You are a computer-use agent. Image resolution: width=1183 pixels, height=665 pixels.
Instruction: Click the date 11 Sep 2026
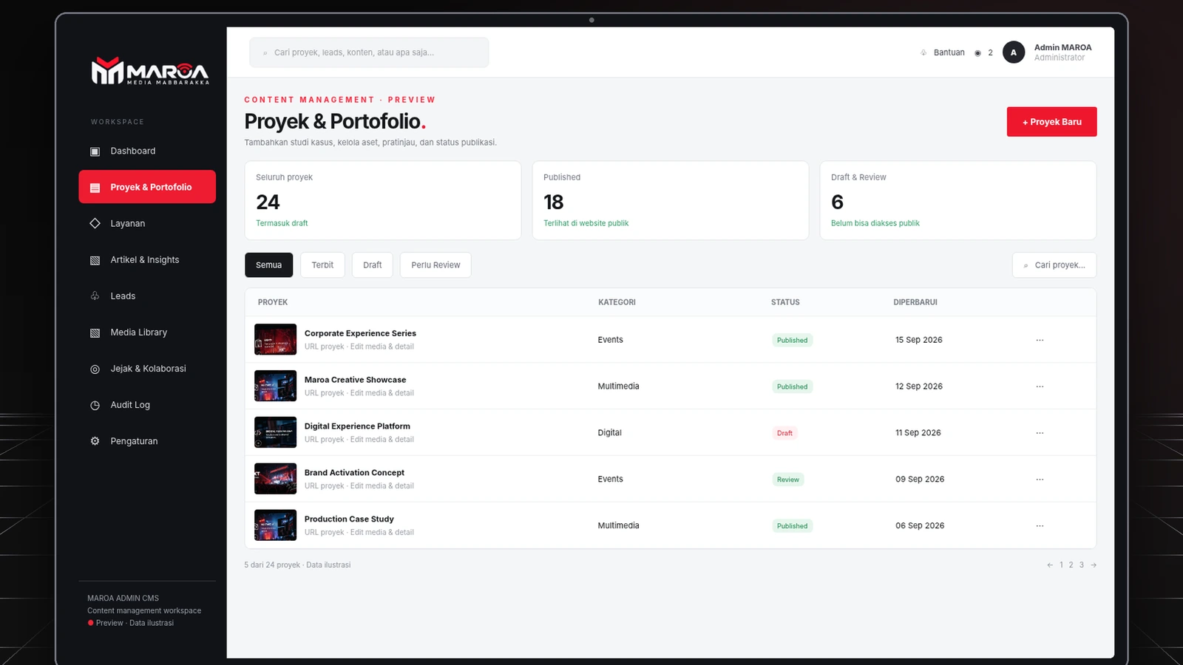coord(918,433)
